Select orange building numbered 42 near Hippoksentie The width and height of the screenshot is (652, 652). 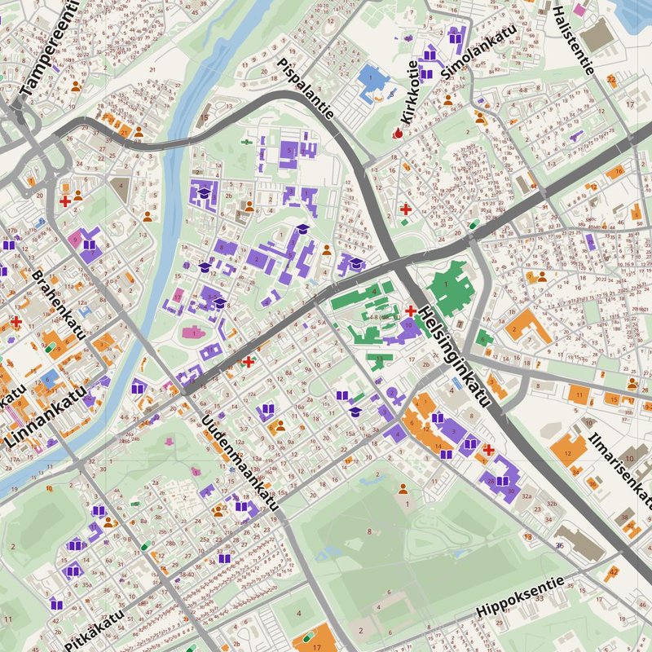point(613,573)
